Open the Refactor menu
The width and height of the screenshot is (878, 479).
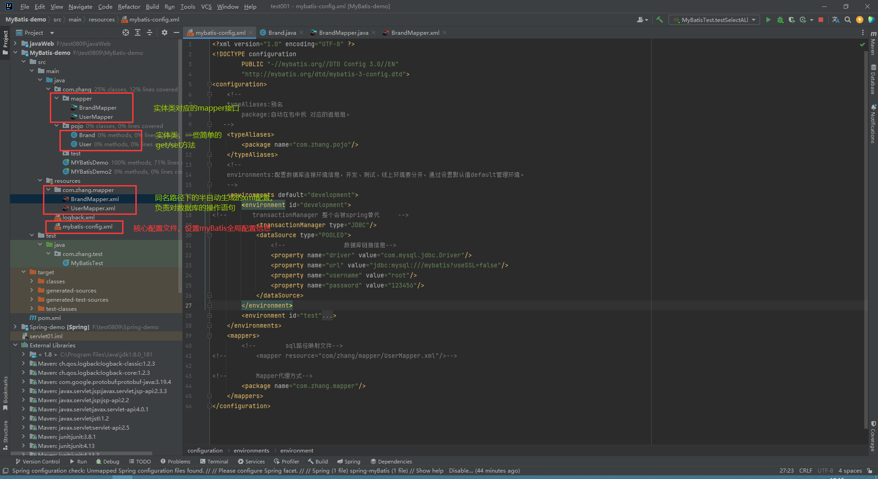tap(129, 6)
